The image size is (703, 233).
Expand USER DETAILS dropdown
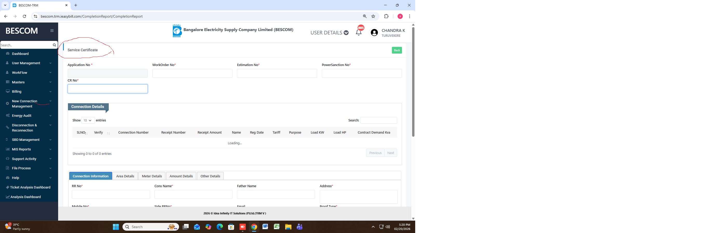[329, 33]
